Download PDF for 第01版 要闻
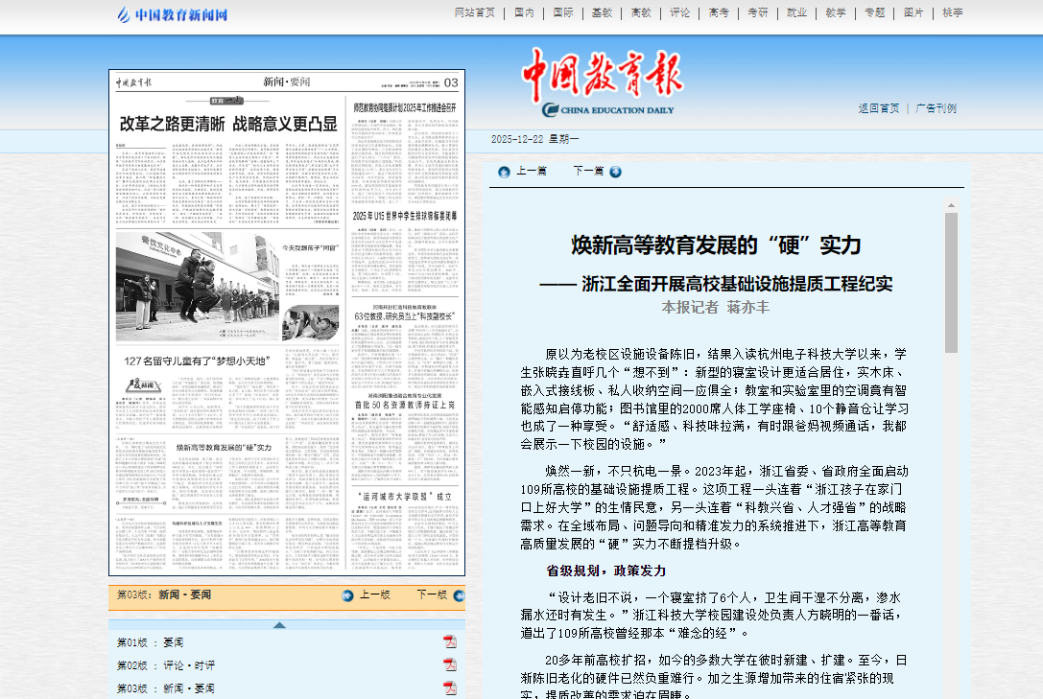Screen dimensions: 1043x699 point(449,641)
